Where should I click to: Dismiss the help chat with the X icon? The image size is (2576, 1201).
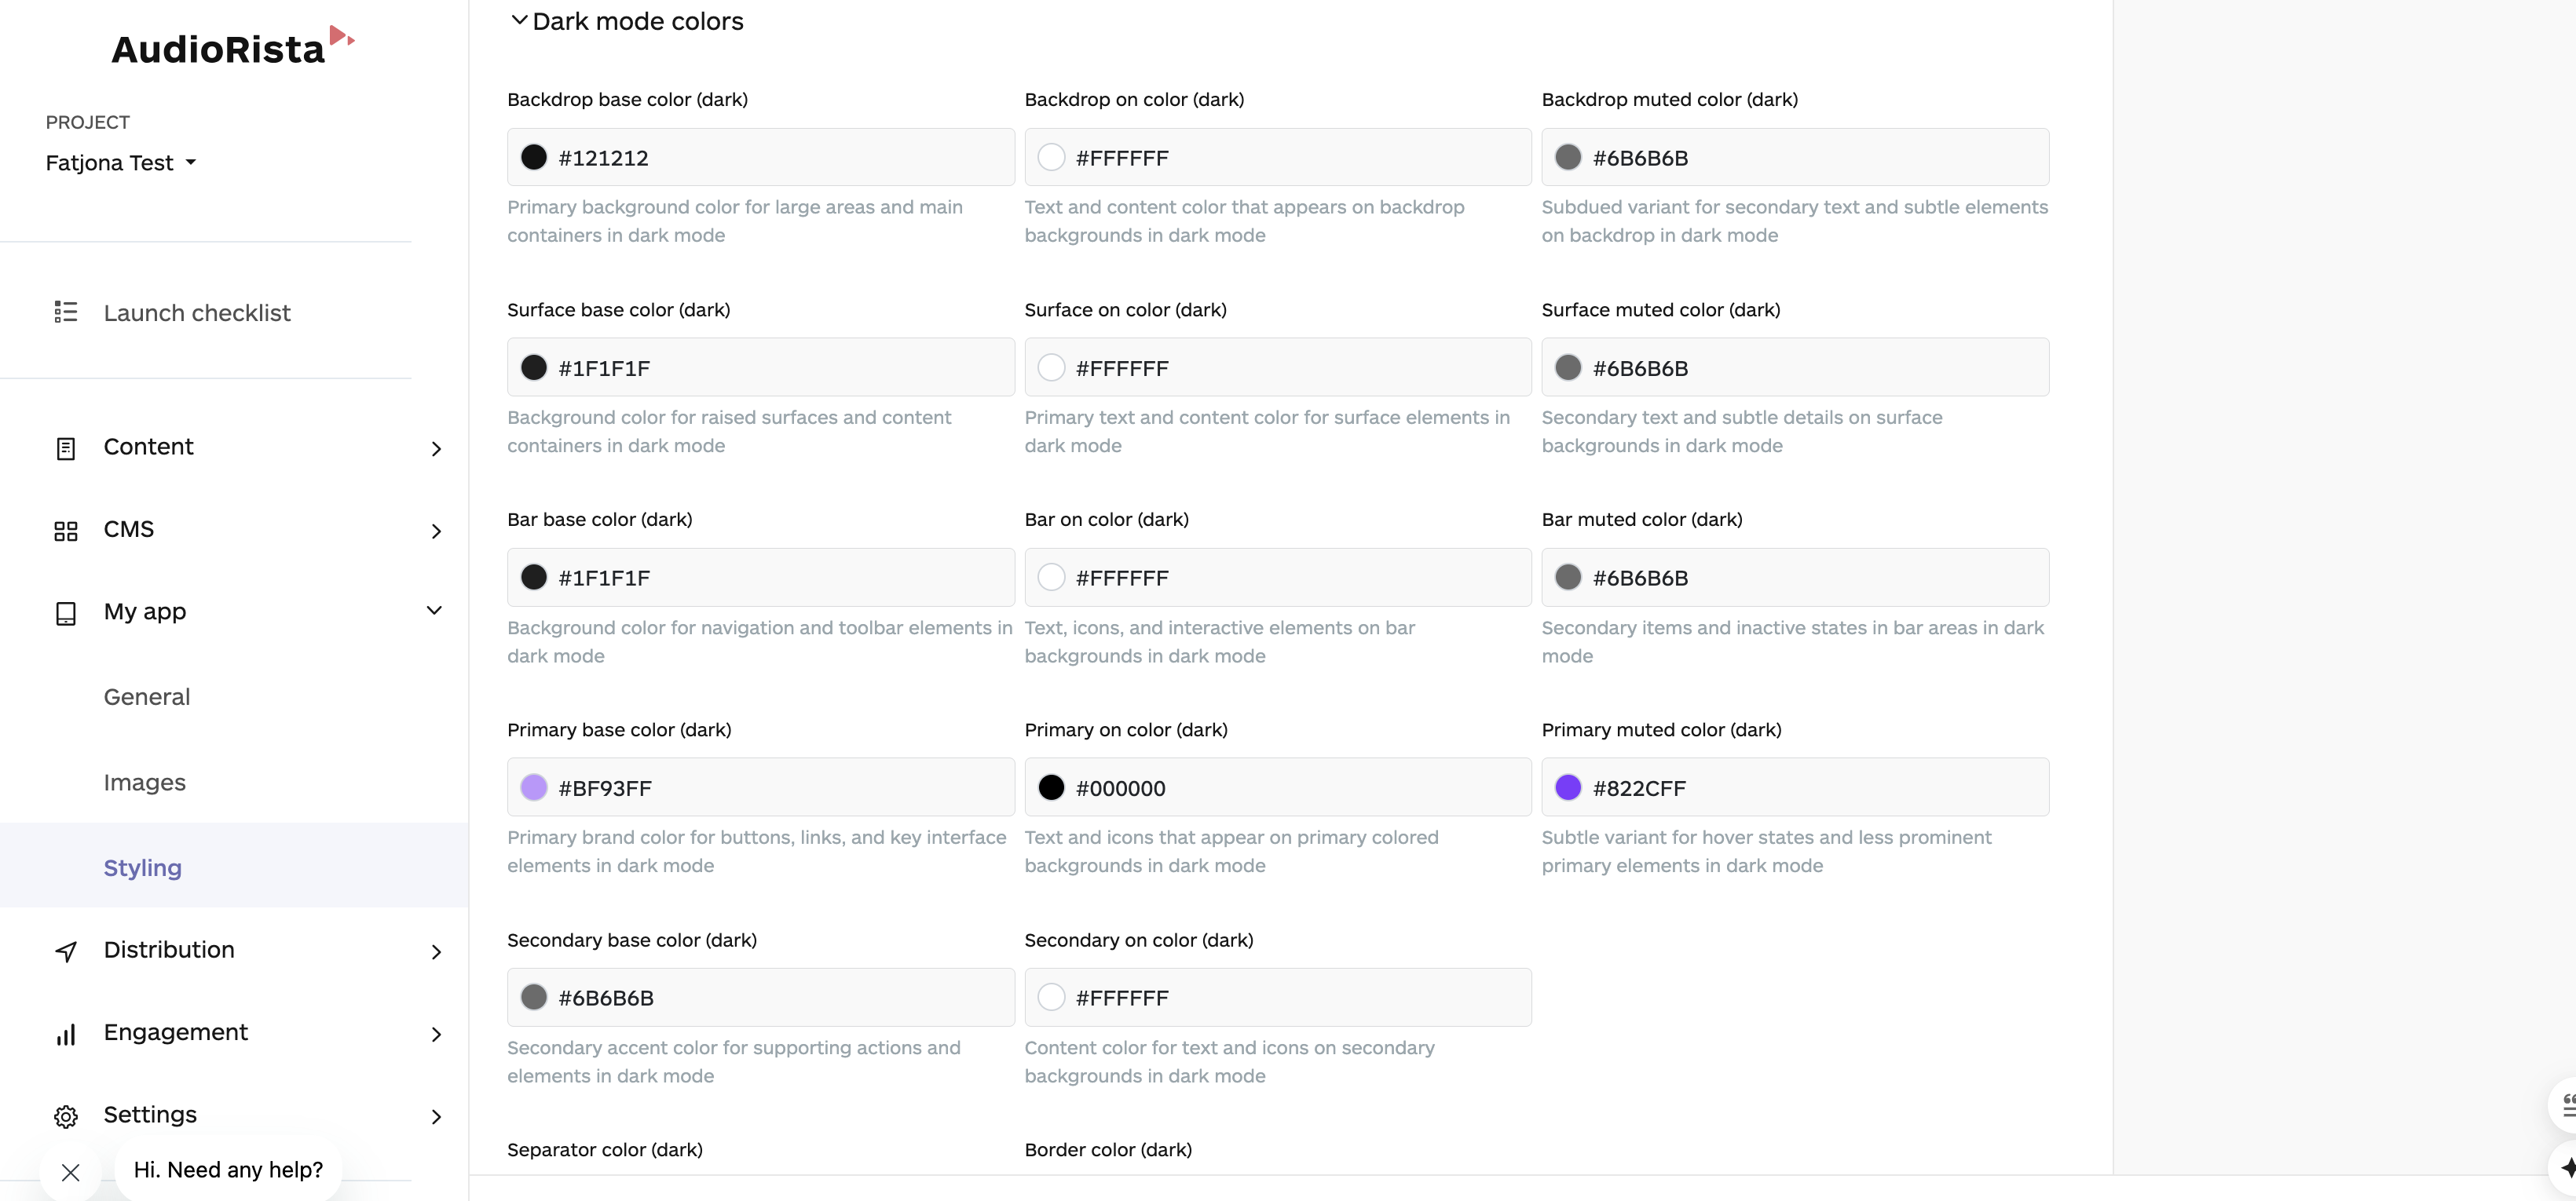pyautogui.click(x=70, y=1172)
